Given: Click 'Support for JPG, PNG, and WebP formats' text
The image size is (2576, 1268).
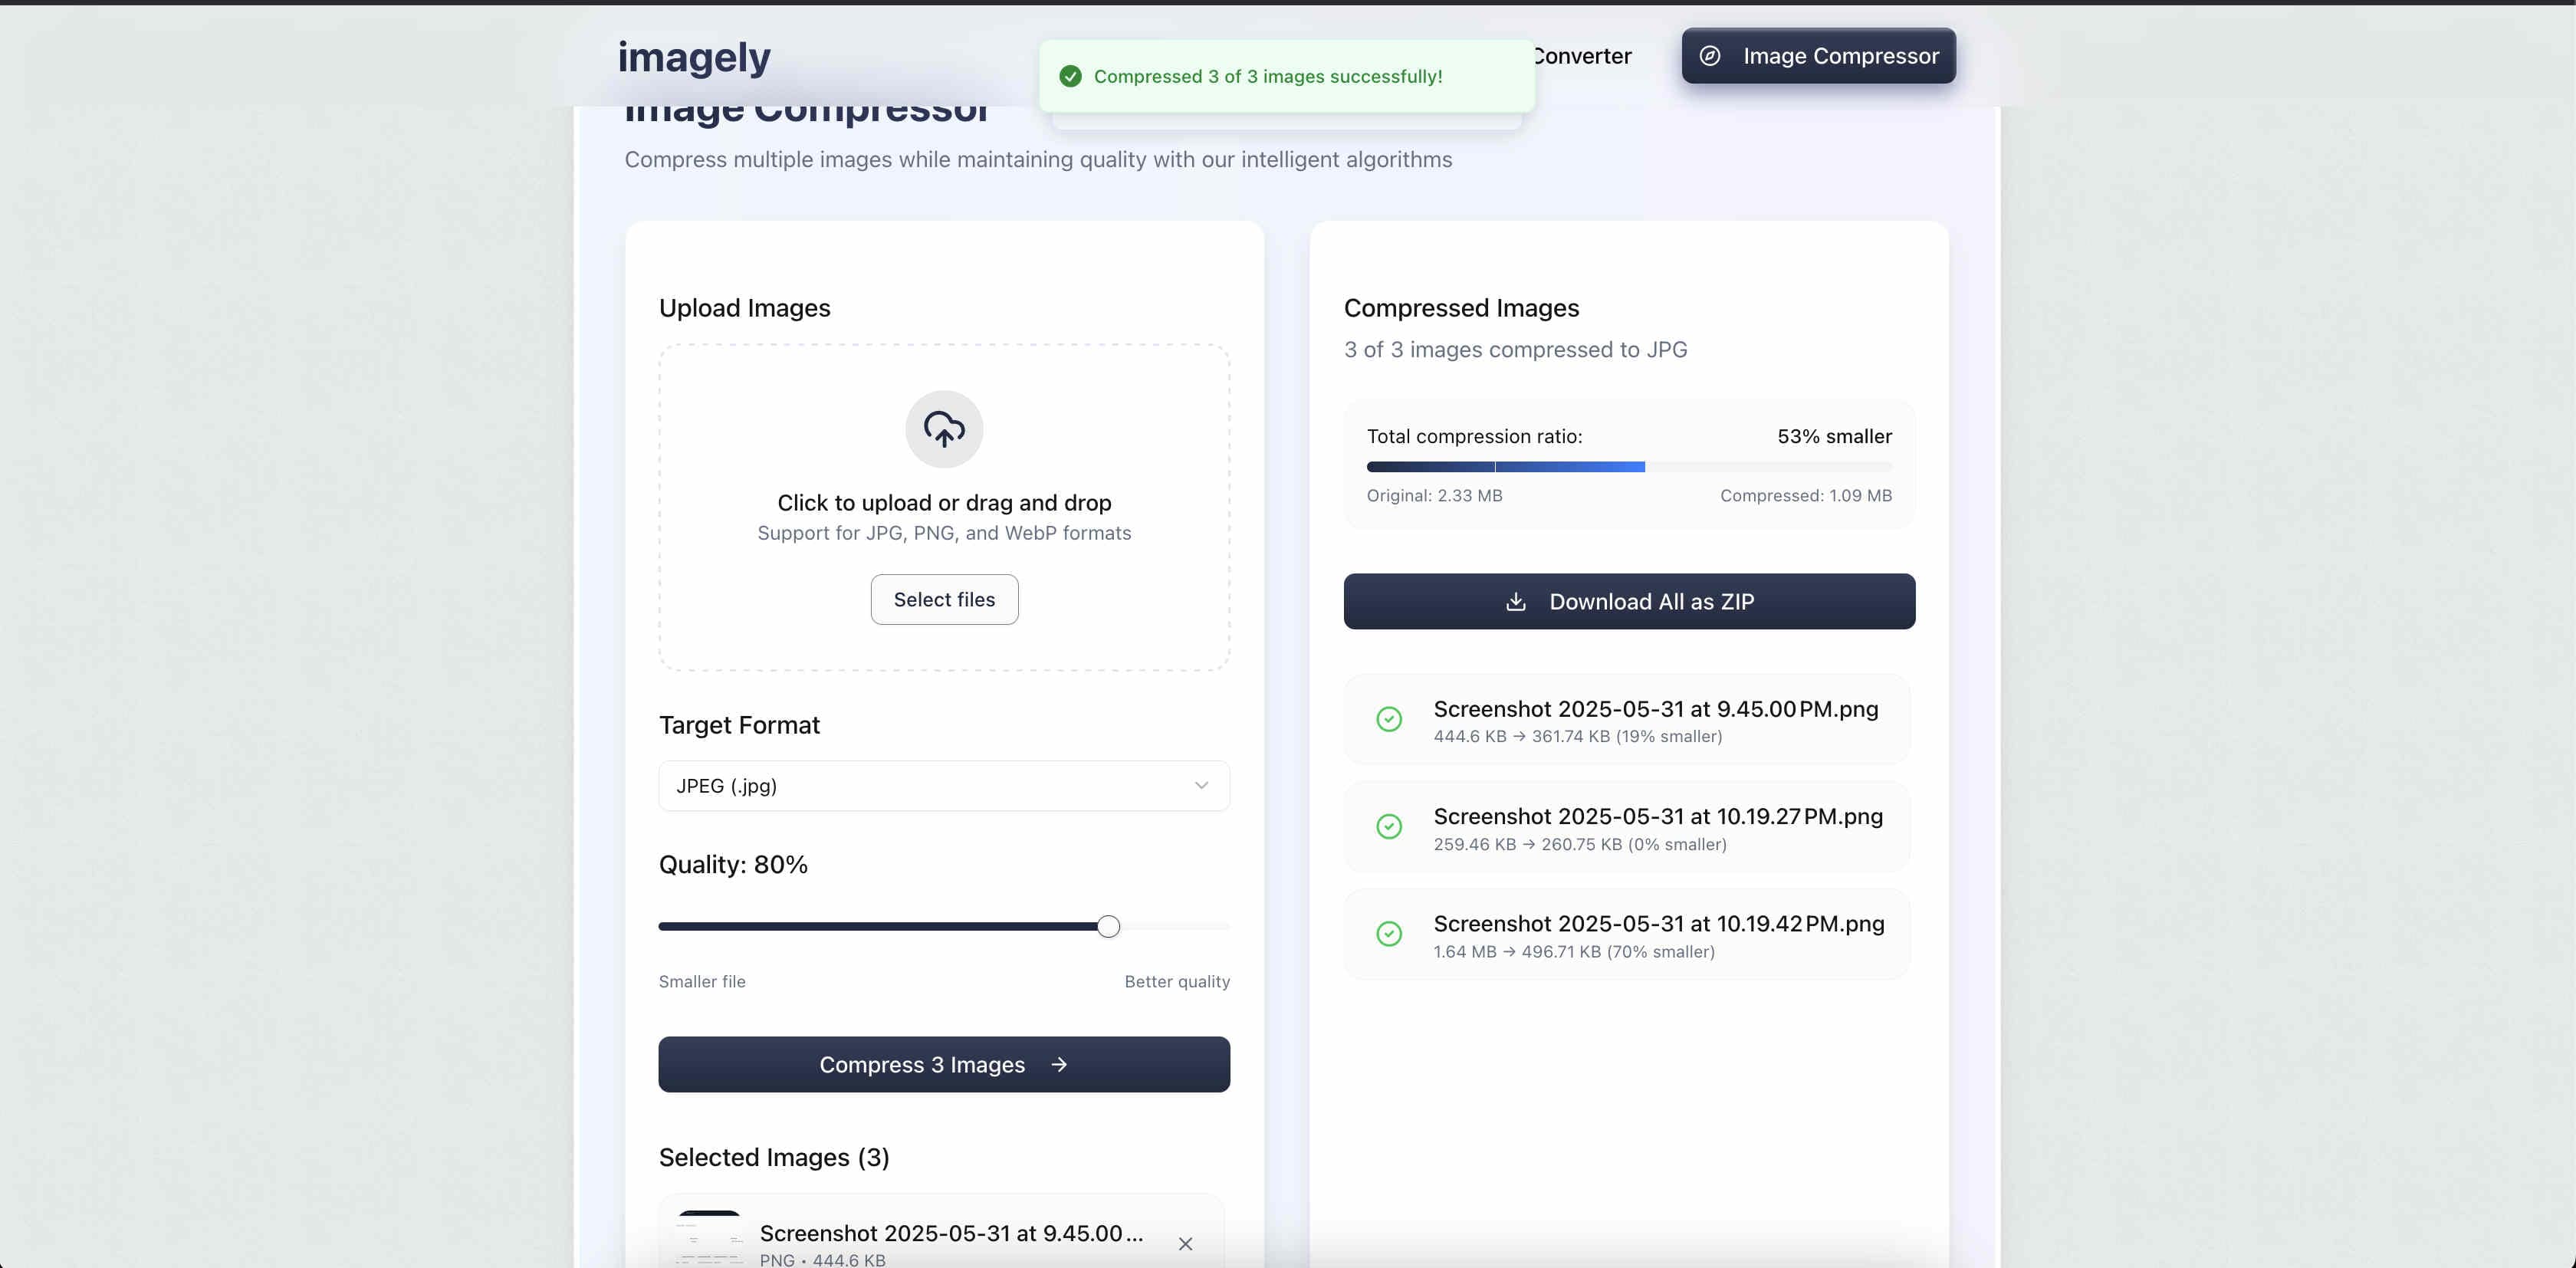Looking at the screenshot, I should pos(944,533).
